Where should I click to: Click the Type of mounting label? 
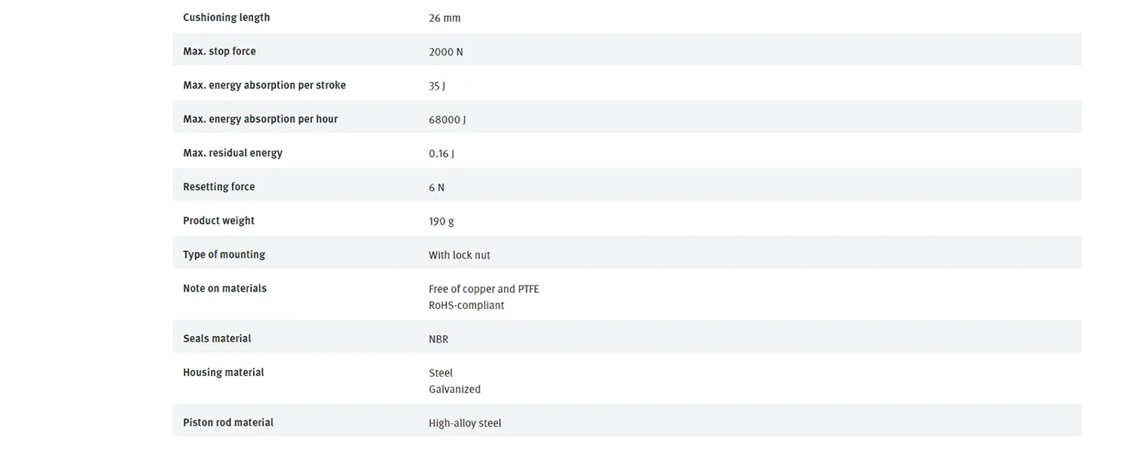[x=224, y=255]
